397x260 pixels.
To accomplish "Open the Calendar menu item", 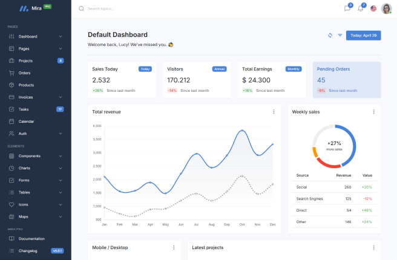I will [x=36, y=122].
